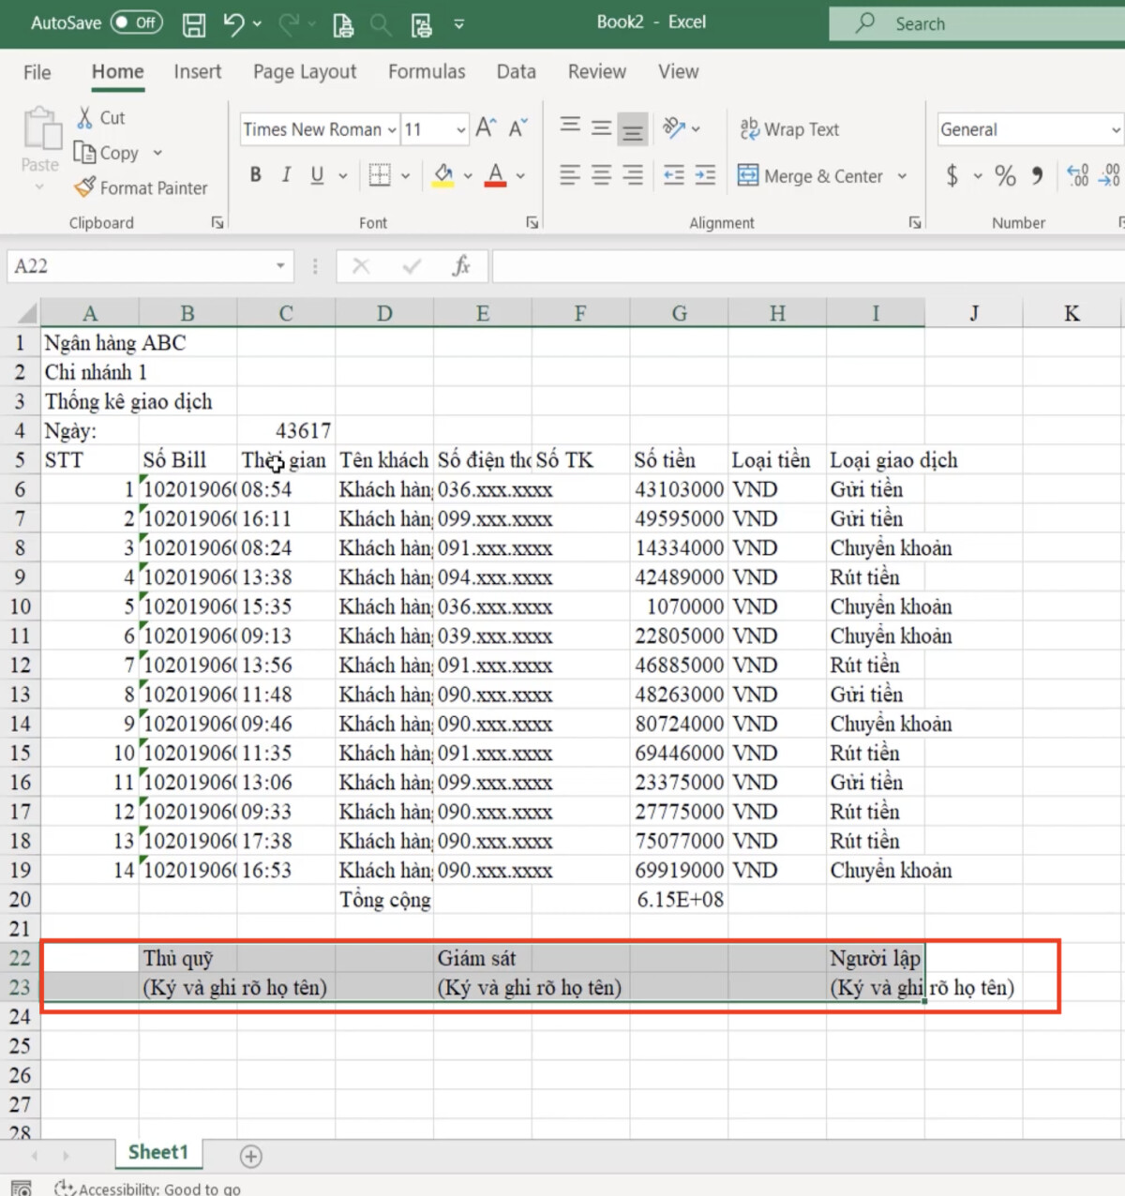The width and height of the screenshot is (1125, 1196).
Task: Increase font size with the large A icon
Action: pos(486,127)
